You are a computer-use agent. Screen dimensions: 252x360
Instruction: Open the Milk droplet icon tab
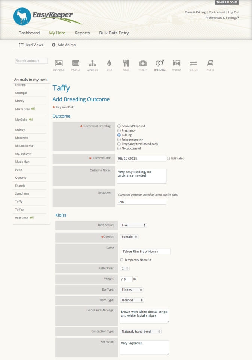coord(110,65)
